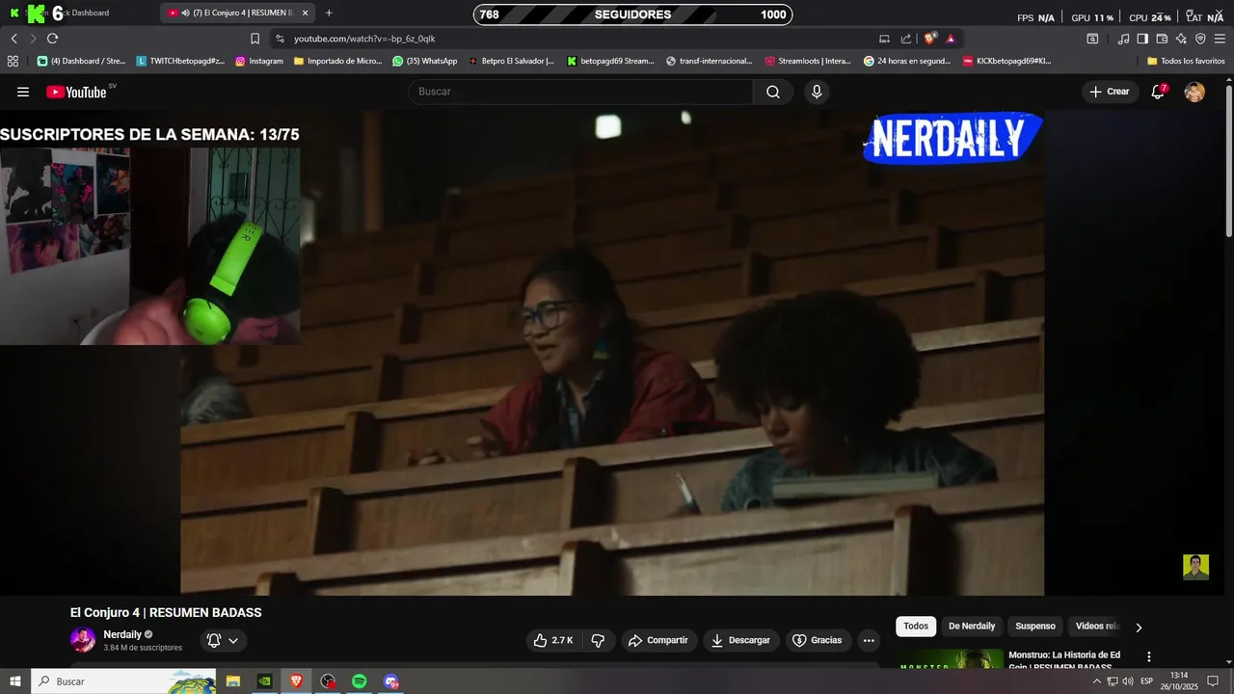Open the Brave VPN shield icon

pyautogui.click(x=1200, y=39)
